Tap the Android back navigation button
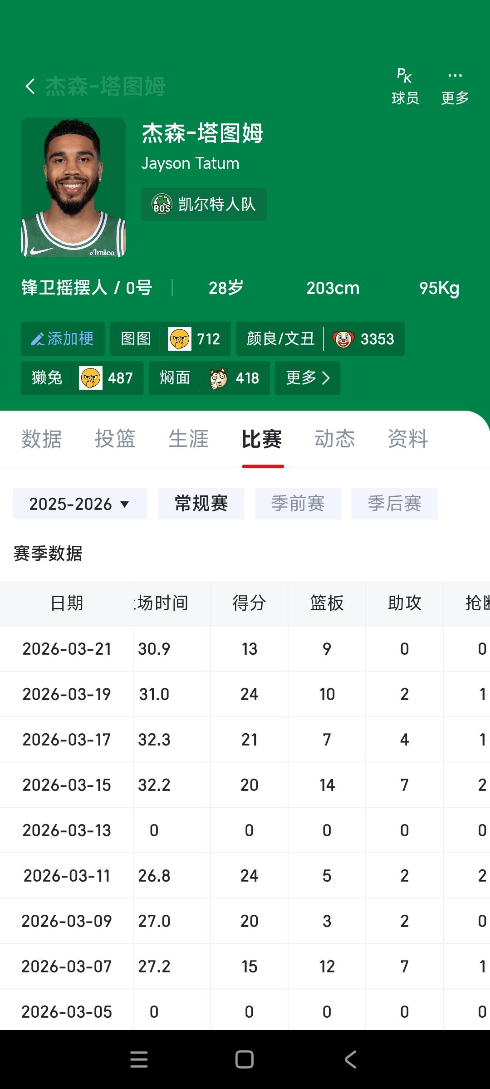The image size is (490, 1089). (350, 1060)
